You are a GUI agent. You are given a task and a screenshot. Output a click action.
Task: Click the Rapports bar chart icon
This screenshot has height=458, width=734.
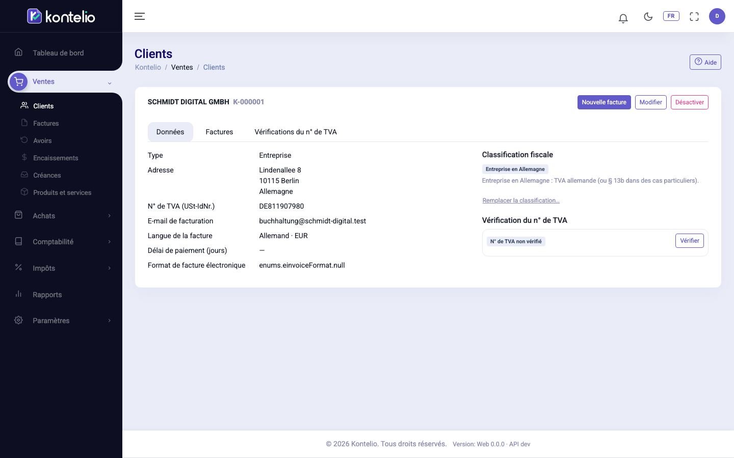[x=18, y=294]
